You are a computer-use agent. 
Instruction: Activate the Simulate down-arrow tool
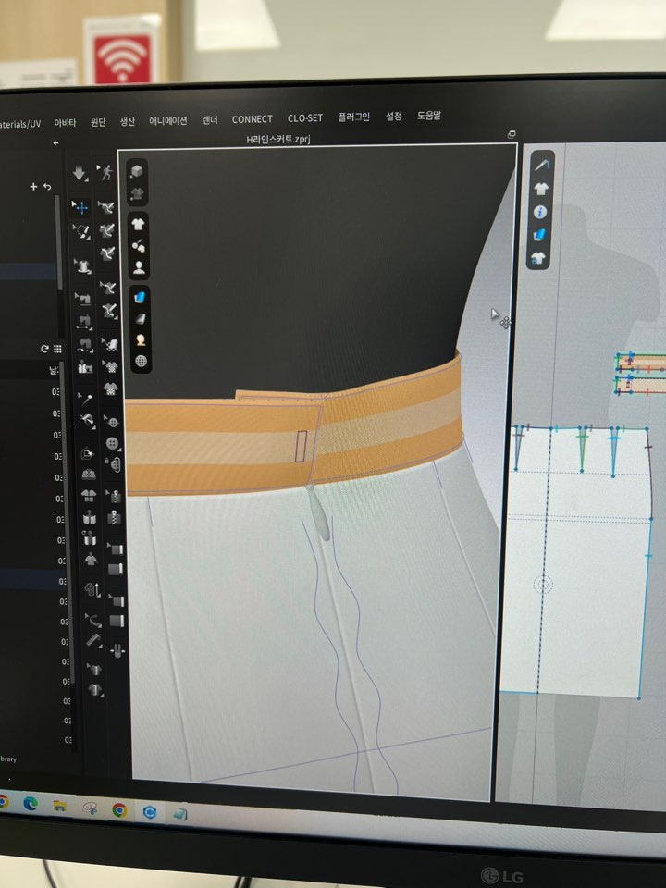80,173
